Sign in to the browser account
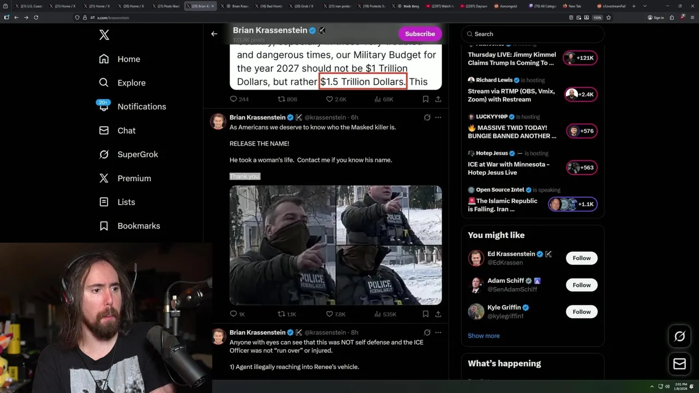The image size is (699, 393). [x=656, y=17]
